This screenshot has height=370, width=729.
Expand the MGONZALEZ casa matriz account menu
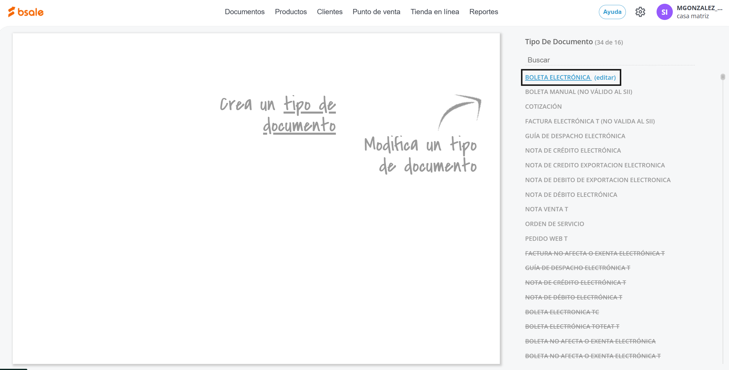coord(699,12)
